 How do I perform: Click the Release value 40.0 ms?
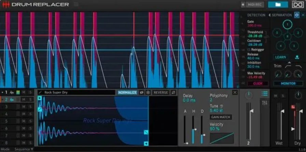(x=253, y=58)
